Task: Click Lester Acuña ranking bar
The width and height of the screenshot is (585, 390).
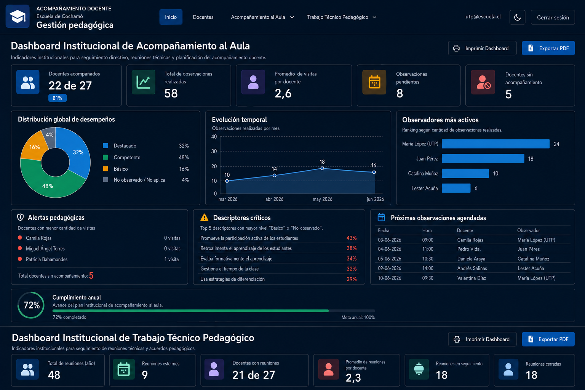Action: [x=456, y=188]
